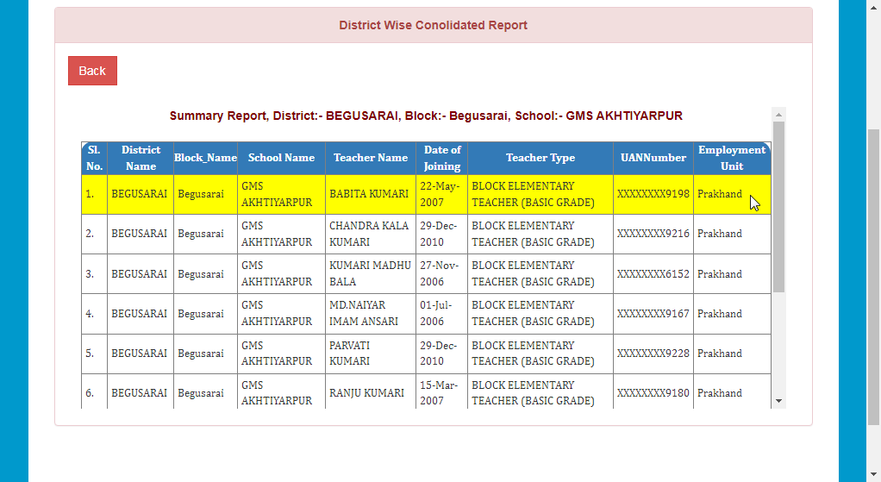Screen dimensions: 881x482
Task: Click the Teacher Type column header
Action: pyautogui.click(x=540, y=158)
